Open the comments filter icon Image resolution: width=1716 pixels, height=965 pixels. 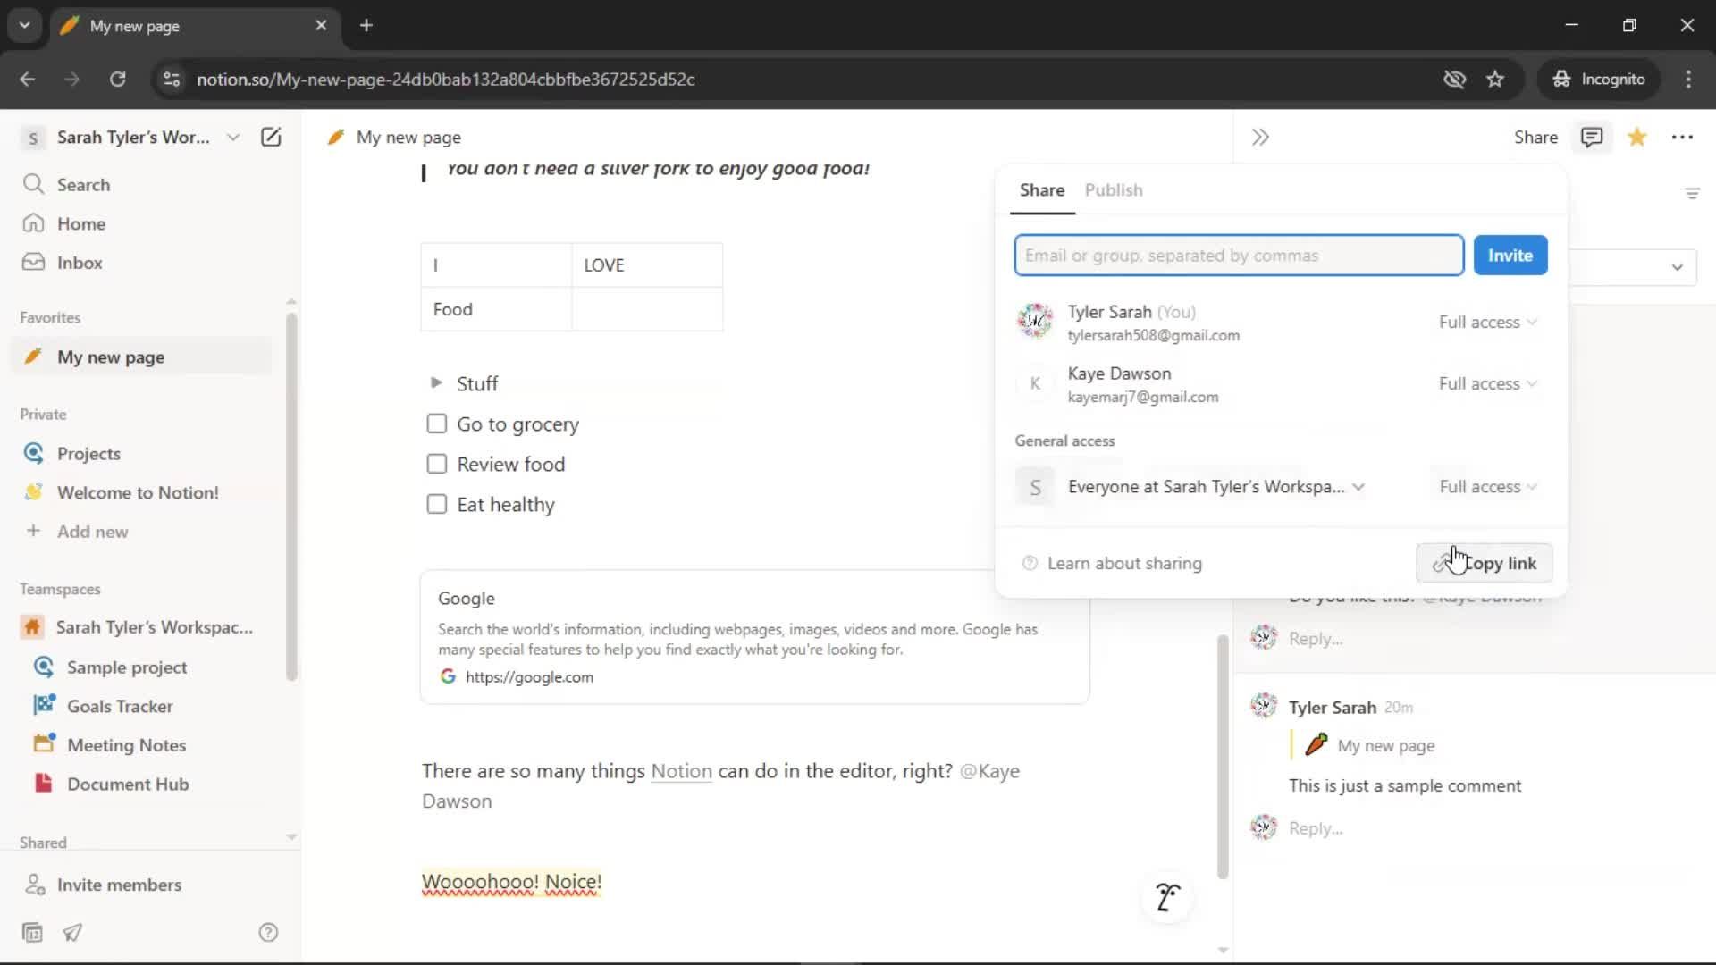[1692, 193]
